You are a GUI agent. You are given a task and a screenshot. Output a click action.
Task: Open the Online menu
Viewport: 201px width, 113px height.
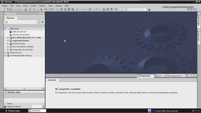33,6
